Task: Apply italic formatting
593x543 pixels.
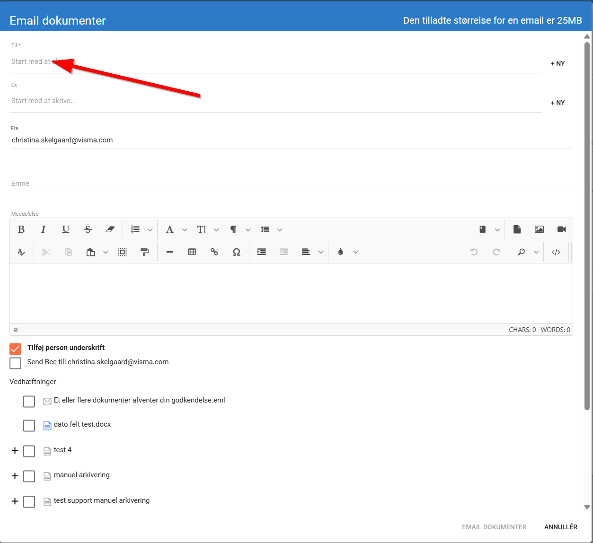Action: [x=44, y=229]
